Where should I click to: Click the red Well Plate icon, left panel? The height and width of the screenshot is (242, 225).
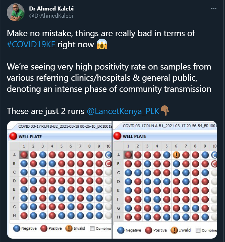tap(13, 136)
